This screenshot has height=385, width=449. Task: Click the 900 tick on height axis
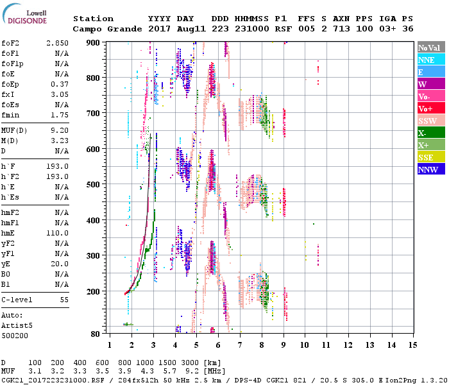(94, 42)
